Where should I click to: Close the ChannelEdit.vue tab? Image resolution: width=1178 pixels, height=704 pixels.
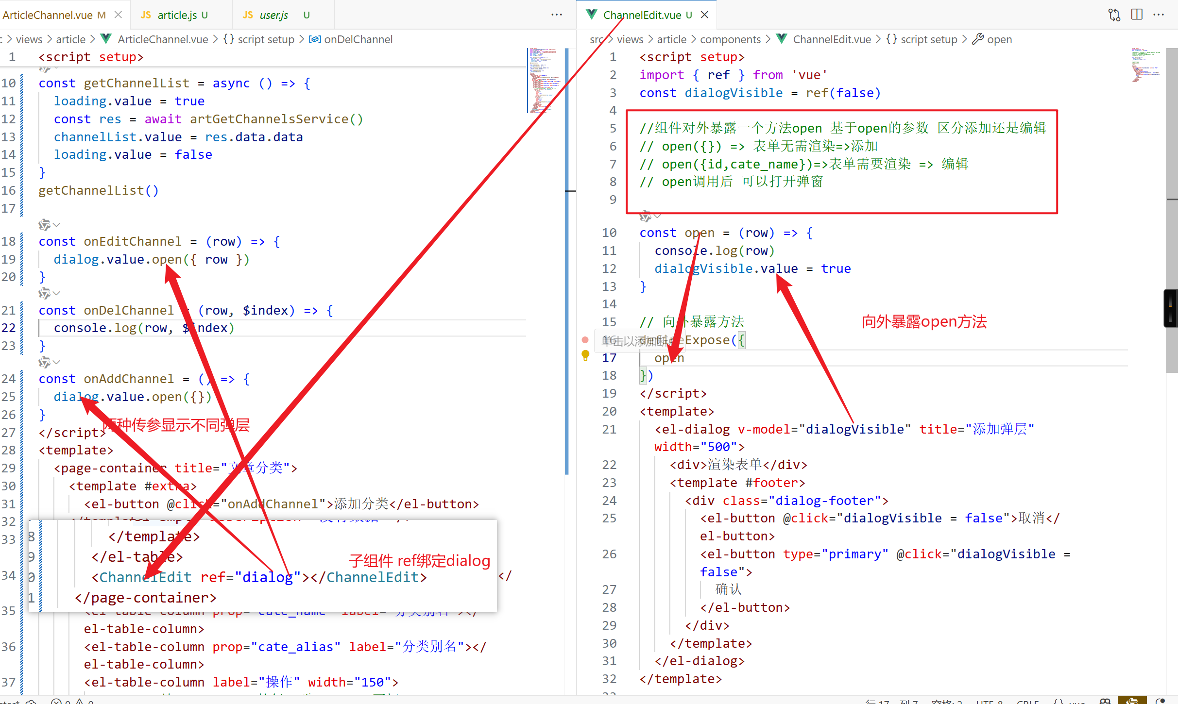[705, 15]
